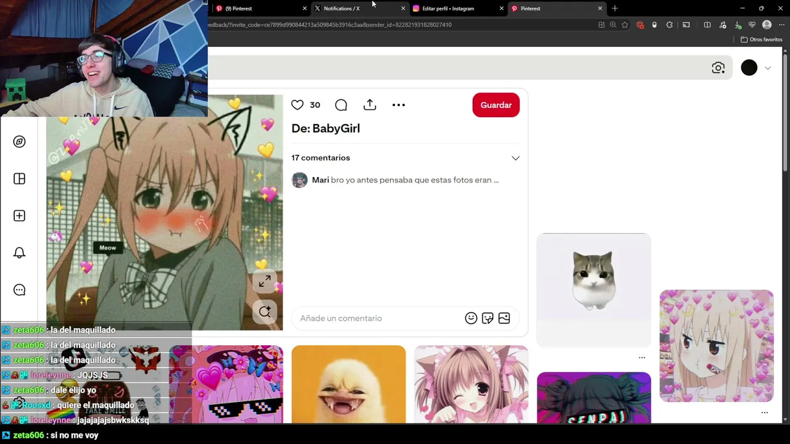Create a new pin with the plus icon

point(19,216)
